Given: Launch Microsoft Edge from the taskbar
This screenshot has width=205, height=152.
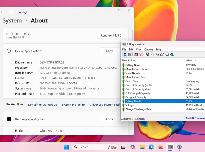Looking at the screenshot, I should coord(151,147).
